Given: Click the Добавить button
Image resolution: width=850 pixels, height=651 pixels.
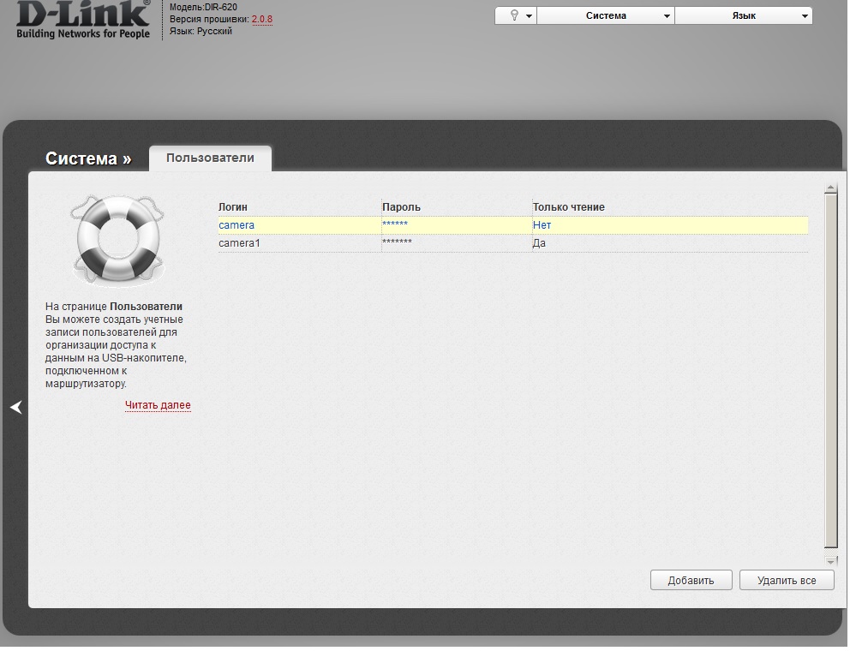Looking at the screenshot, I should (x=691, y=580).
